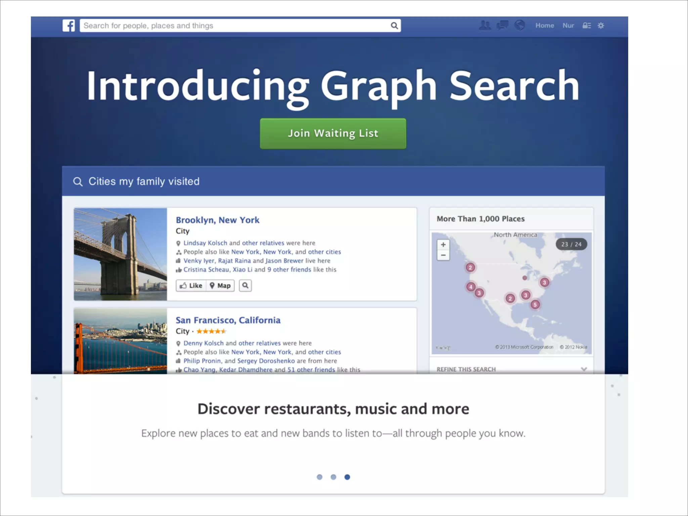Select the first carousel dot
Viewport: 688px width, 516px height.
pos(319,477)
